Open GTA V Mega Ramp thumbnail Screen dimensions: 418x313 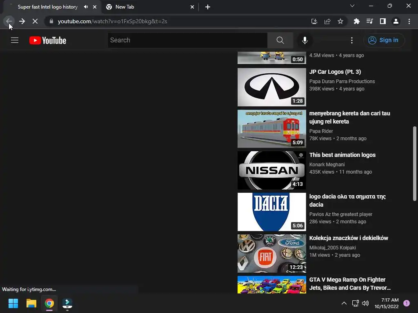(271, 284)
